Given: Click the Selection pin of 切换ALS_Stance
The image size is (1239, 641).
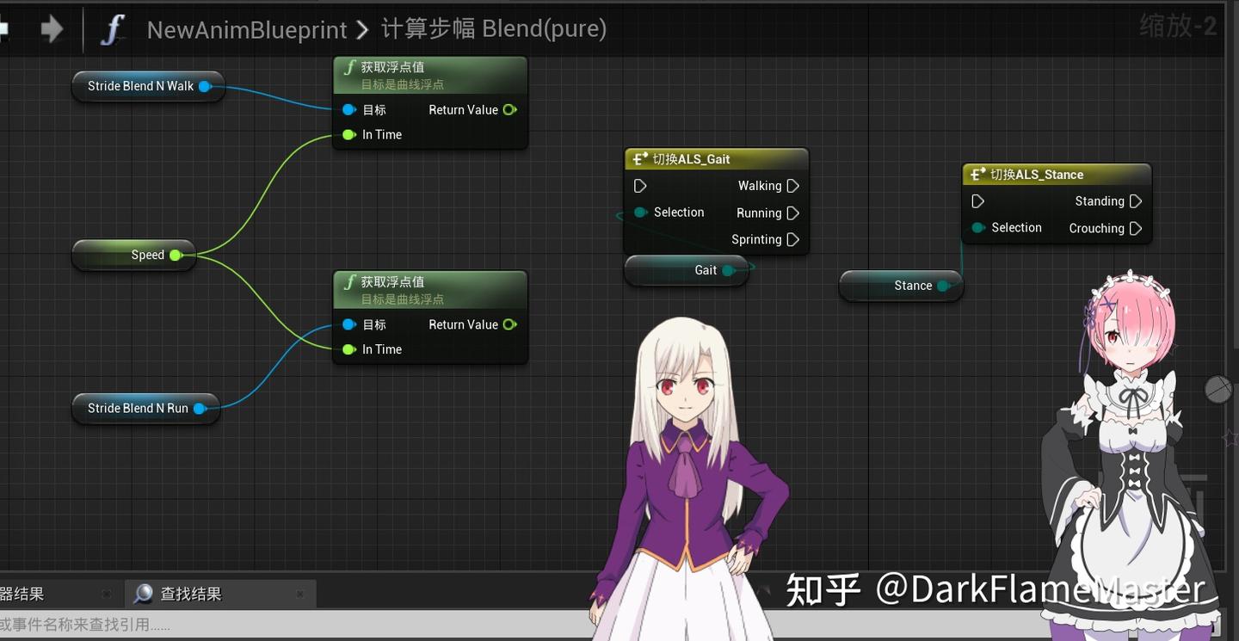Looking at the screenshot, I should click(977, 228).
